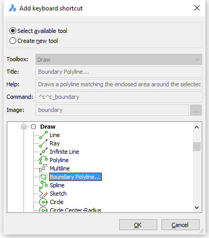The image size is (209, 238).
Task: Select the Spline tool icon
Action: tap(43, 185)
